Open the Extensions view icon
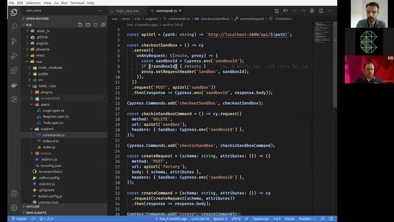The image size is (394, 222). [x=14, y=70]
